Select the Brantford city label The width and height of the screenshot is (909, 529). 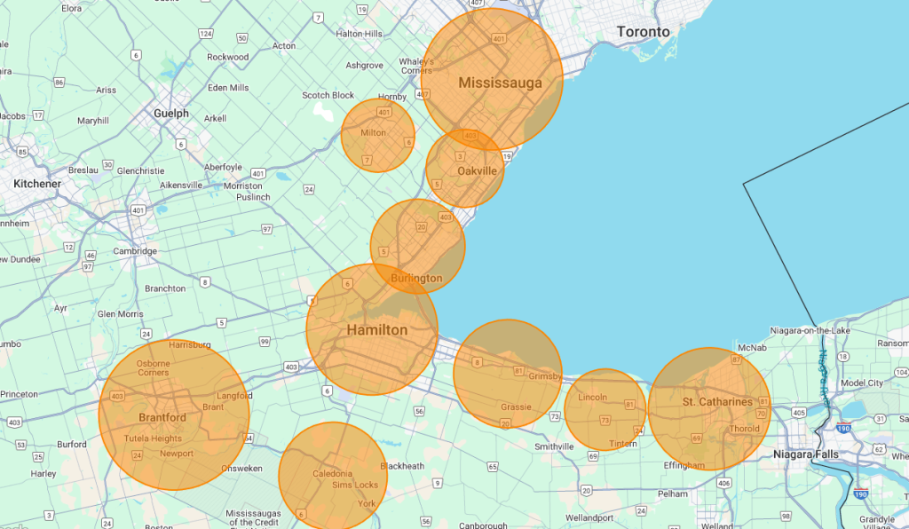162,417
